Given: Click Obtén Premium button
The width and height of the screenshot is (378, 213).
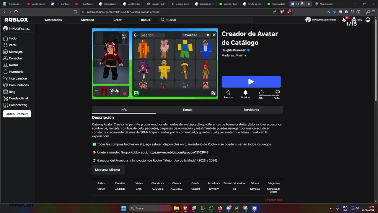Looking at the screenshot, I should coord(17,114).
